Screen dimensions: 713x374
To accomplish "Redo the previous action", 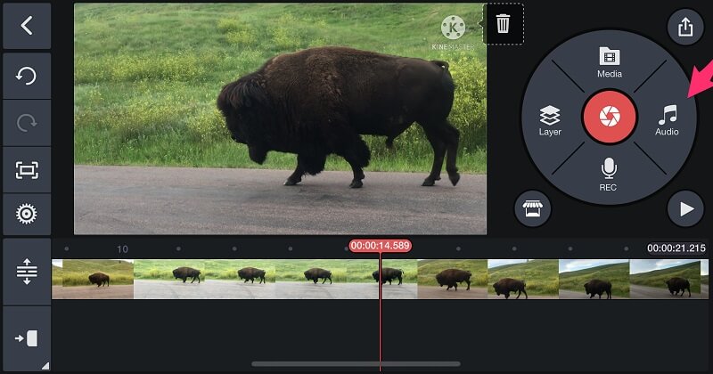I will point(27,123).
